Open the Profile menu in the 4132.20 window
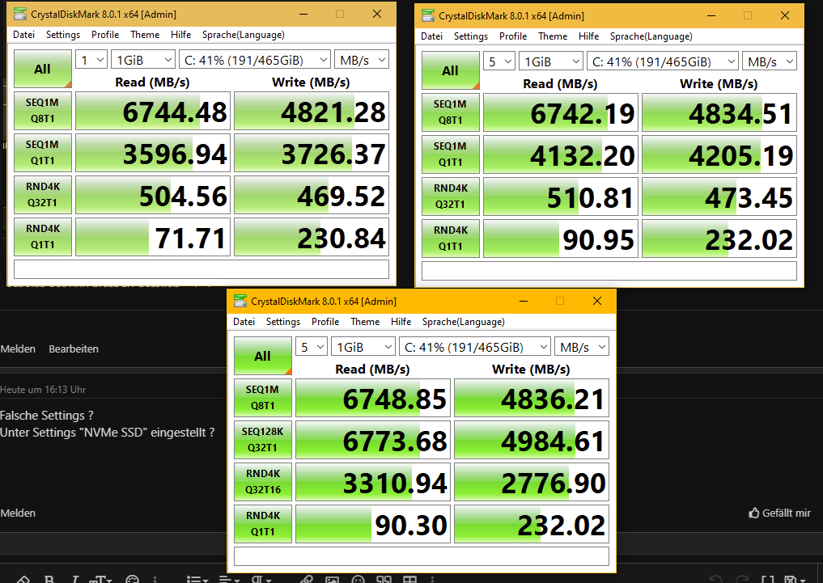 (x=513, y=36)
